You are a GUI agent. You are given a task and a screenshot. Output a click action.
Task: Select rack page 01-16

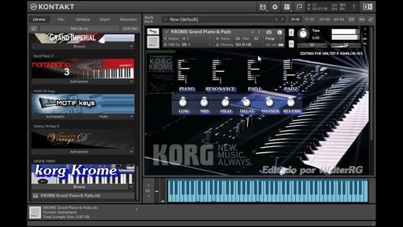click(x=295, y=20)
